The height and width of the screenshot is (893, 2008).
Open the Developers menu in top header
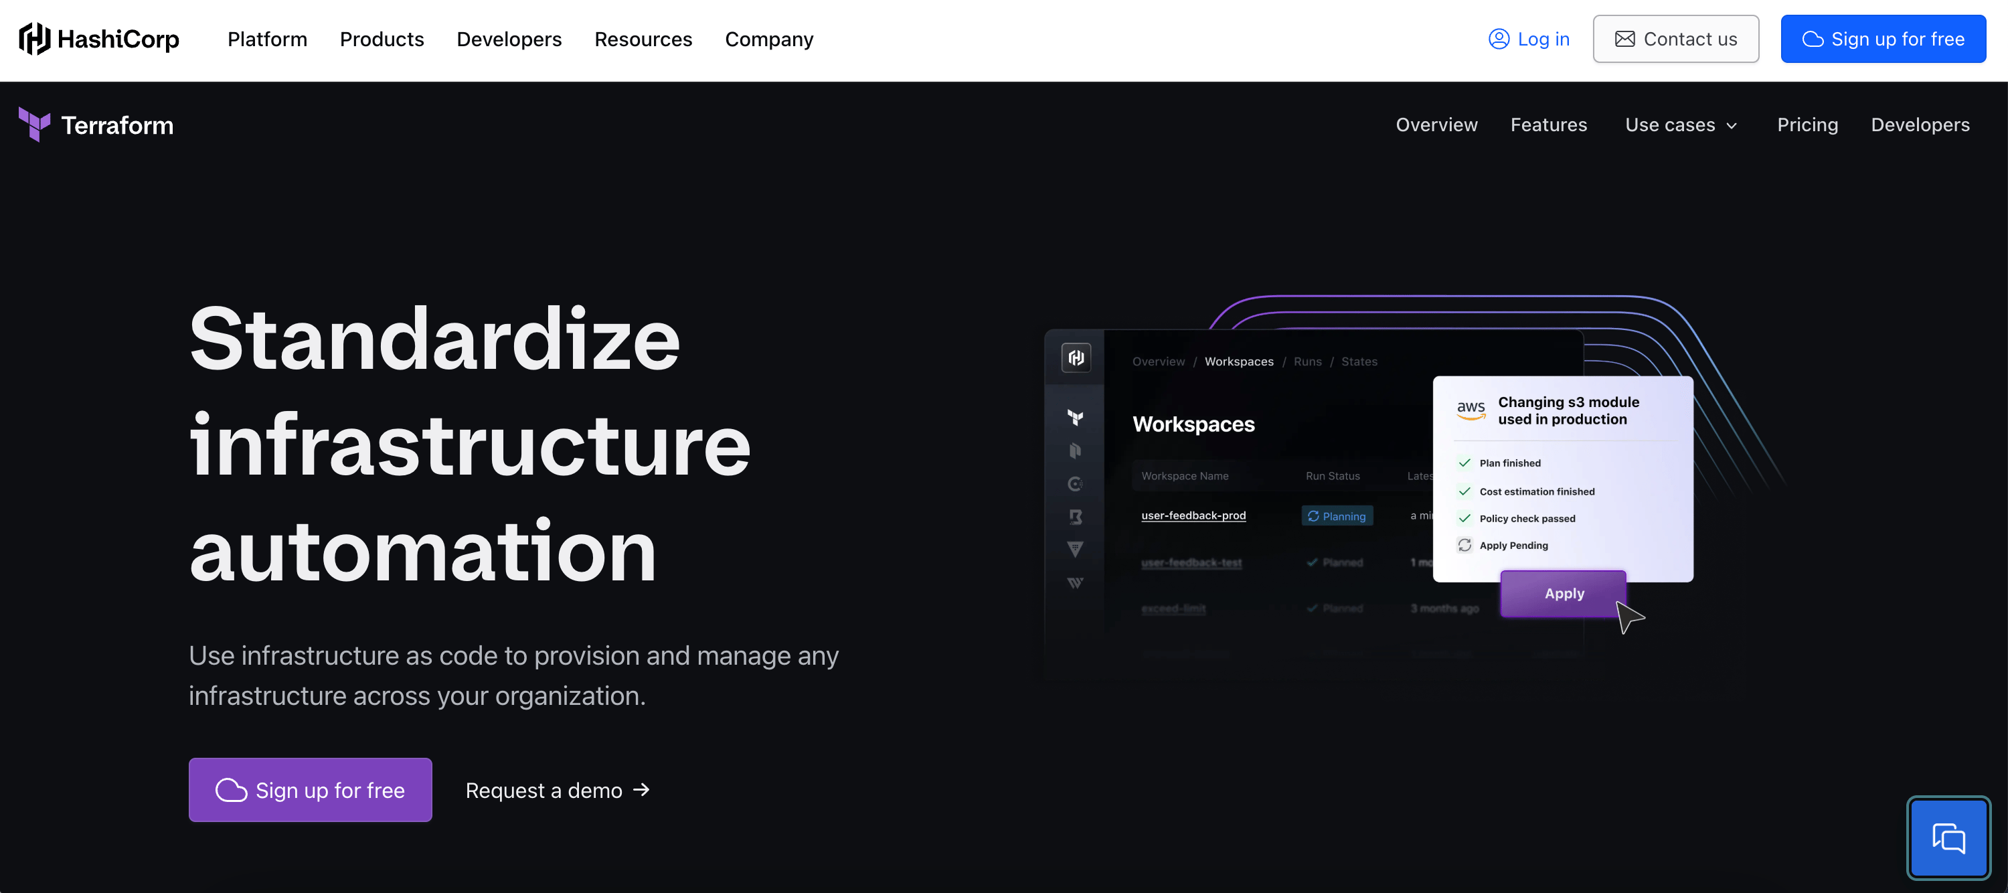tap(509, 39)
